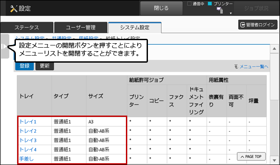The height and width of the screenshot is (165, 280).
Task: Click the printer status device icon
Action: pyautogui.click(x=220, y=11)
